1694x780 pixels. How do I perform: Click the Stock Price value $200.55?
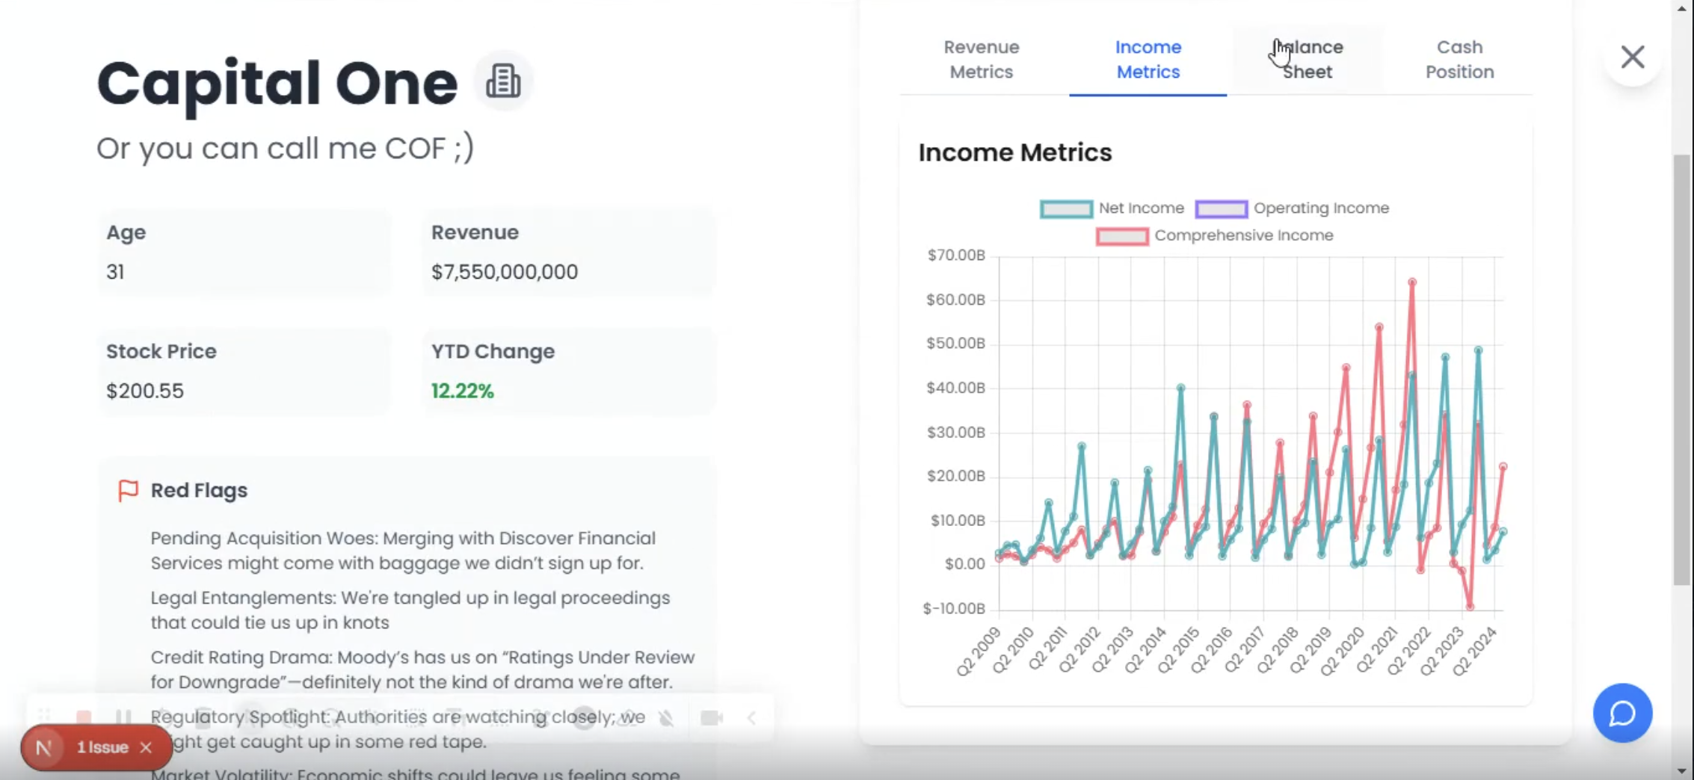(x=144, y=391)
